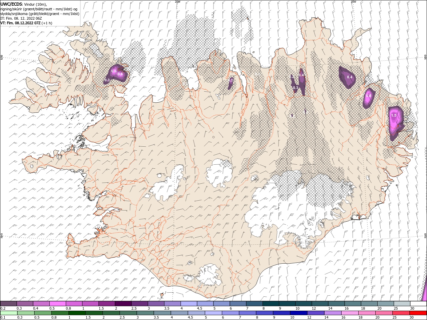Click the 15W longitude label
This screenshot has height=320, width=427.
click(353, 2)
